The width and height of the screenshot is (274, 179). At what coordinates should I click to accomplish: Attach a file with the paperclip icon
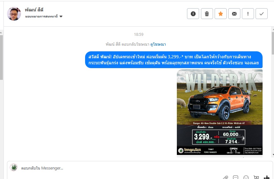(225, 178)
